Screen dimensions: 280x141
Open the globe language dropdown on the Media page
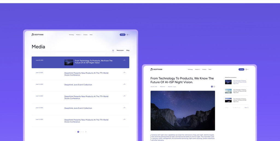pyautogui.click(x=128, y=35)
